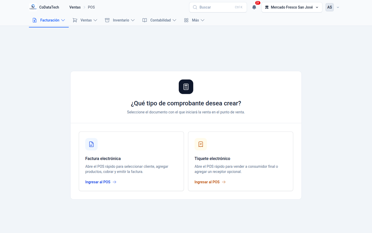Click the store icon beside Mercado Fresco
The image size is (372, 233).
267,7
